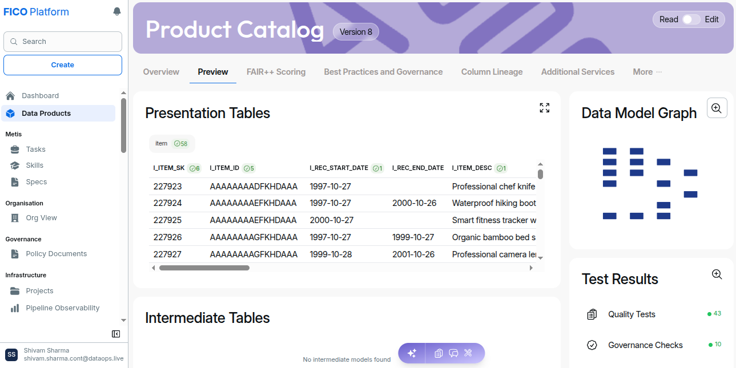This screenshot has height=368, width=736.
Task: Open the Additional Services tab
Action: coord(578,72)
